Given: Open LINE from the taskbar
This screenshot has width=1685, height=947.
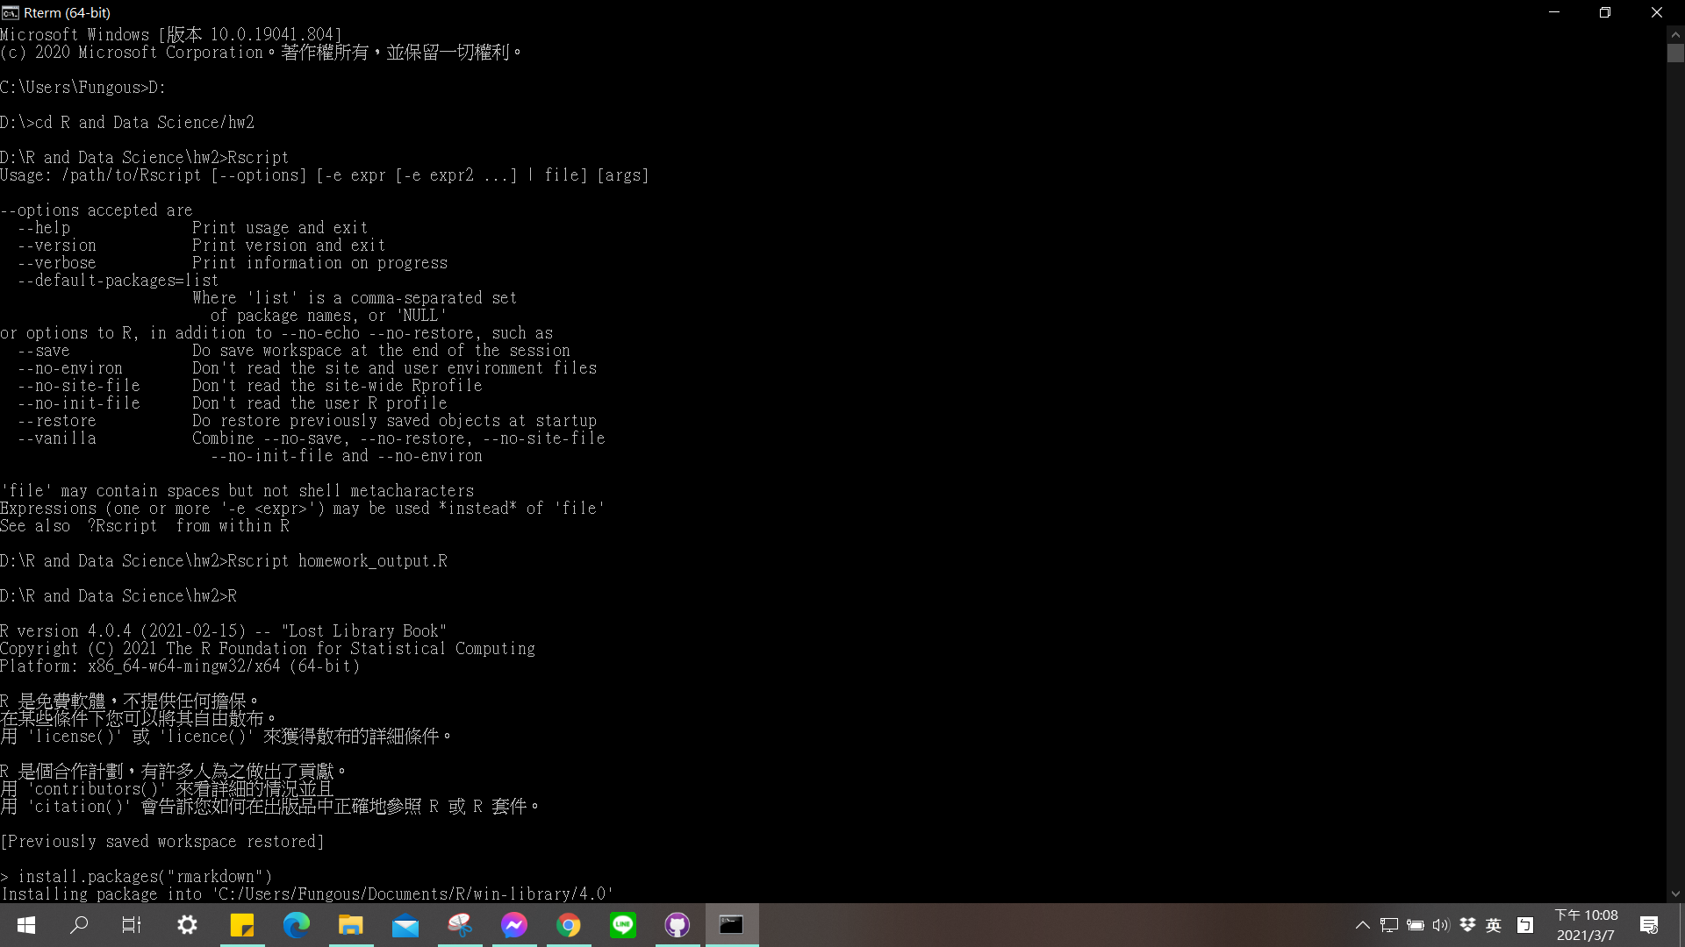Looking at the screenshot, I should pyautogui.click(x=623, y=925).
